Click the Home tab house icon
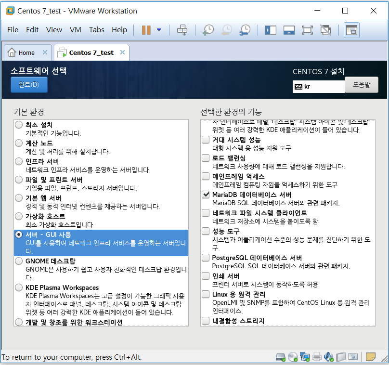This screenshot has height=365, width=389. [x=12, y=52]
